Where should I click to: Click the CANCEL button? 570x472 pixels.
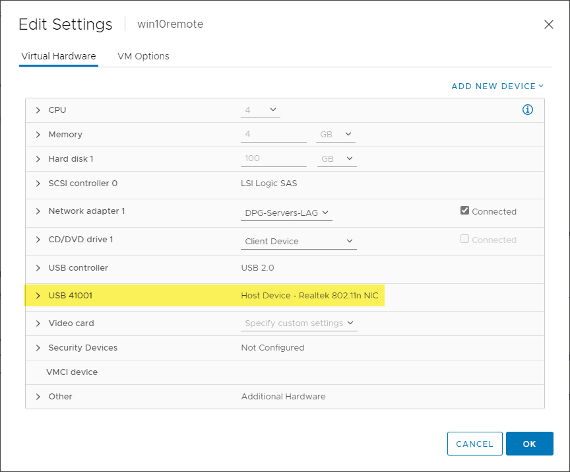pos(474,444)
